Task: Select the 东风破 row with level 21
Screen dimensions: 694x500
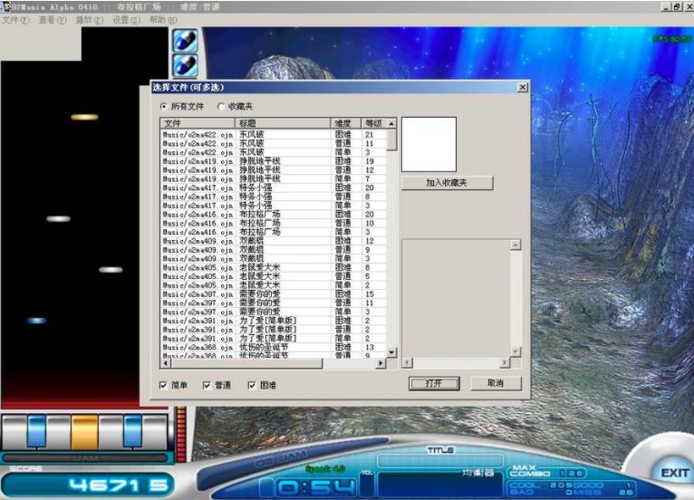Action: pos(274,135)
